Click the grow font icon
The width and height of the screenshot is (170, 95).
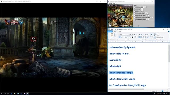134,35
